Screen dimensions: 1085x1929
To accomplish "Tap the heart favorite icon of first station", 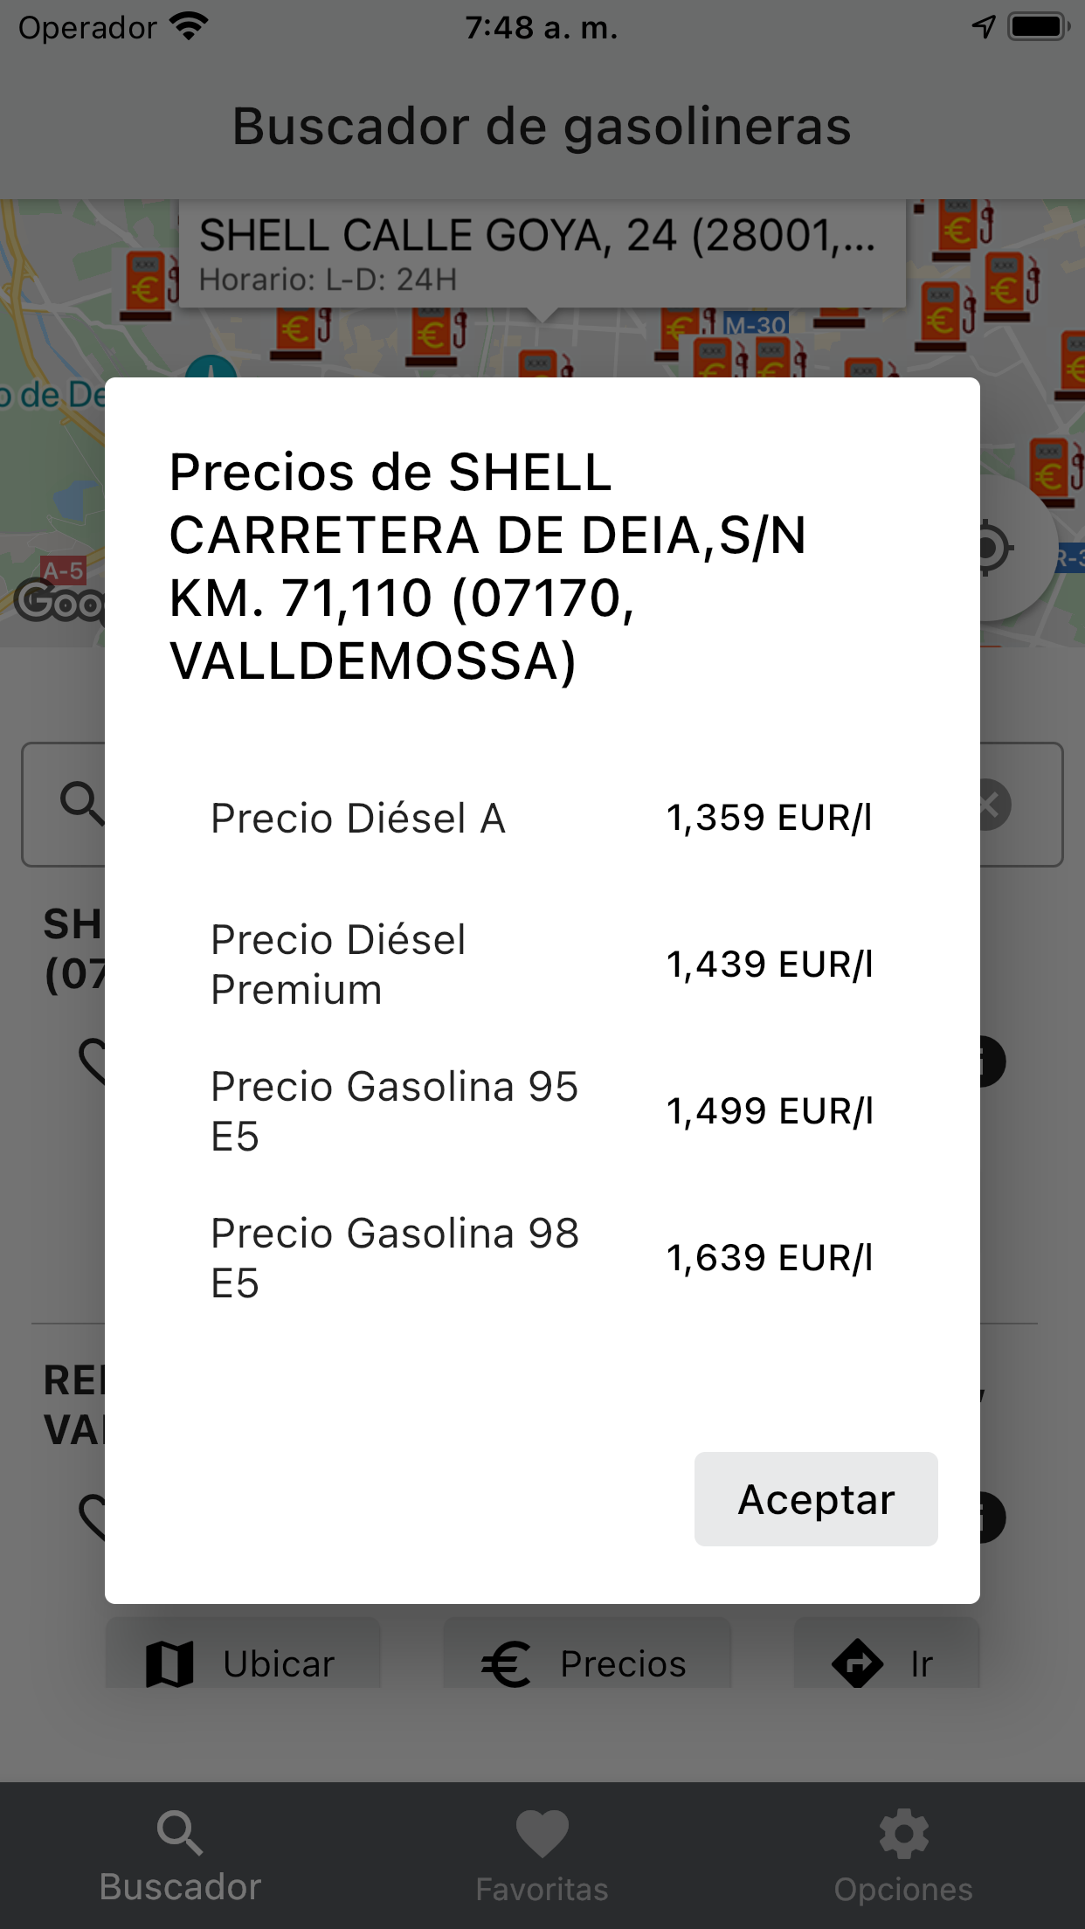I will tap(94, 1061).
